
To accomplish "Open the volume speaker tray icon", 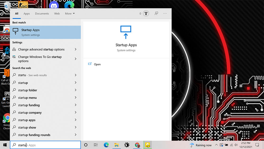I will pos(236,145).
